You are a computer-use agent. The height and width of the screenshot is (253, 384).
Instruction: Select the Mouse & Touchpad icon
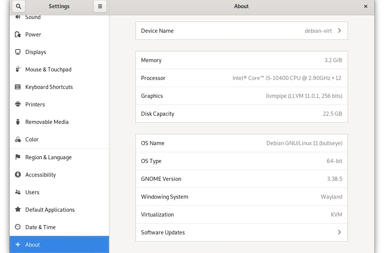coord(18,70)
